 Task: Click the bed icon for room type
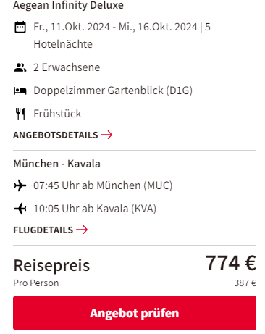point(20,91)
